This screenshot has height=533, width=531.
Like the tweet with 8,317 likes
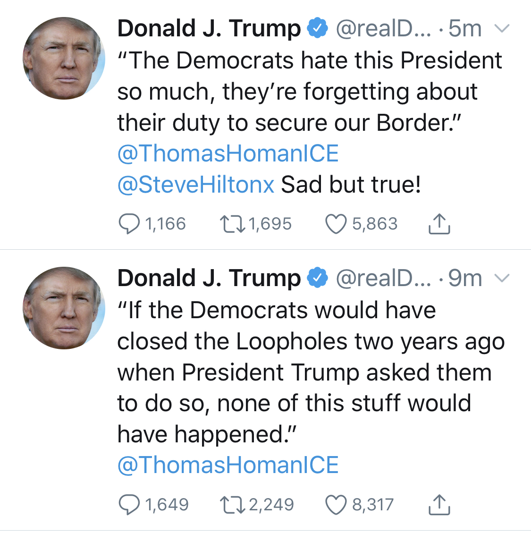tap(336, 505)
